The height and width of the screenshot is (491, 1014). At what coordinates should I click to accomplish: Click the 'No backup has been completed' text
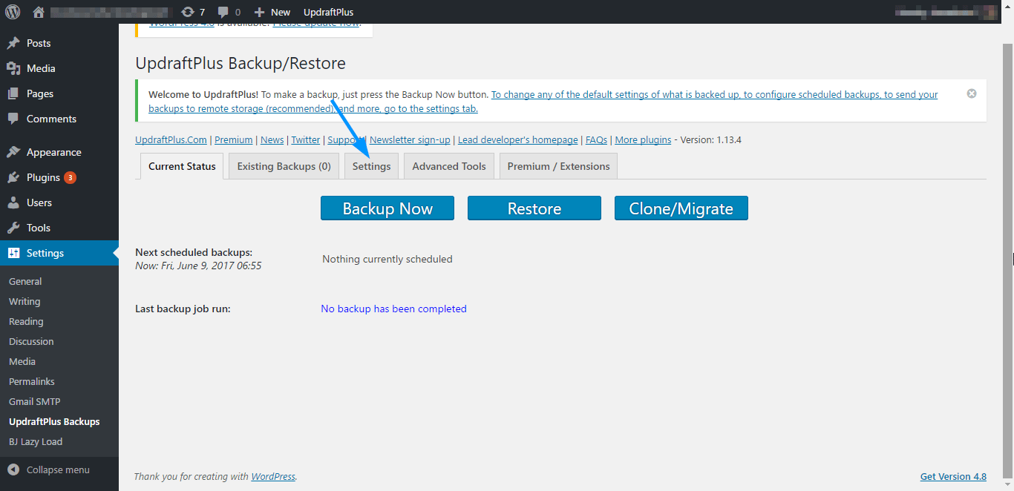point(393,309)
